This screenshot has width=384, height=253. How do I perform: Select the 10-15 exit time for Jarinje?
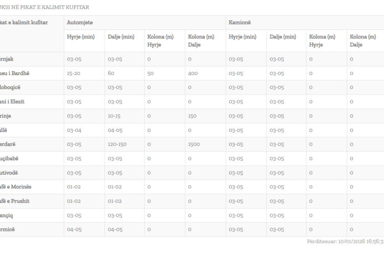(115, 116)
